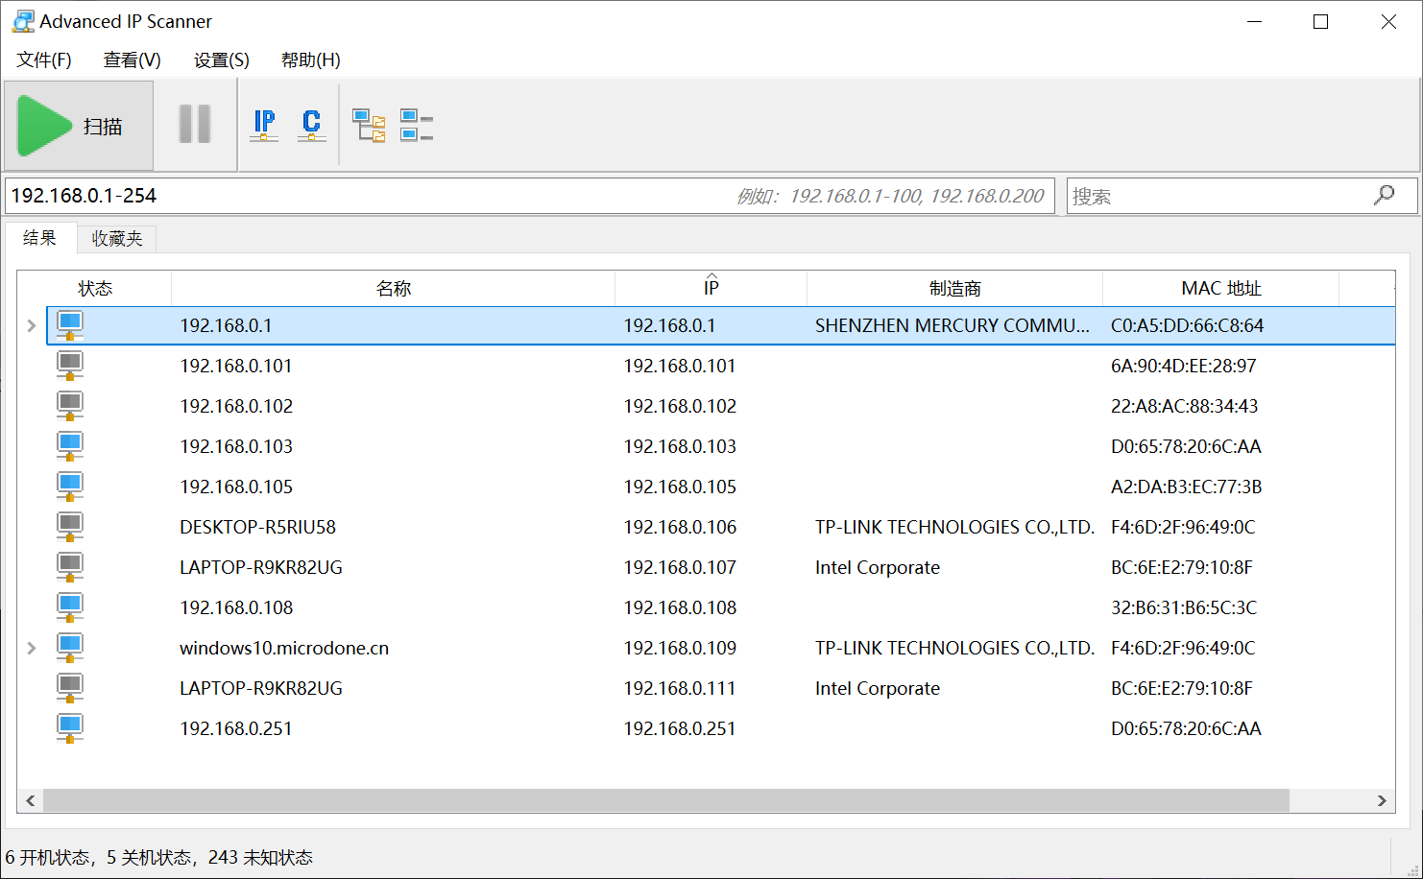Viewport: 1423px width, 879px height.
Task: Click computer icon for windows10.microdone.cn
Action: coord(70,648)
